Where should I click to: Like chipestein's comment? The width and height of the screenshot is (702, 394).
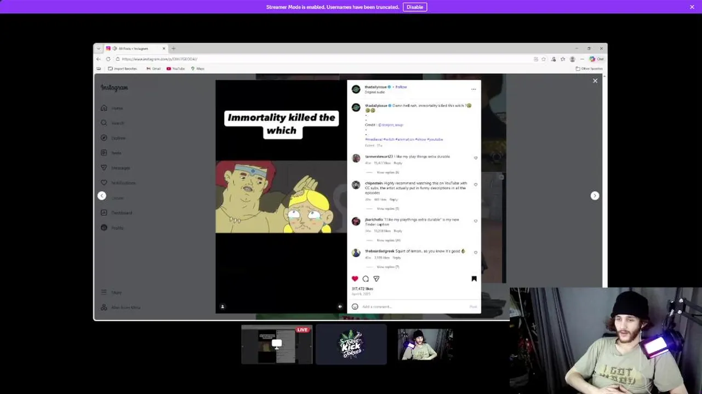click(476, 185)
